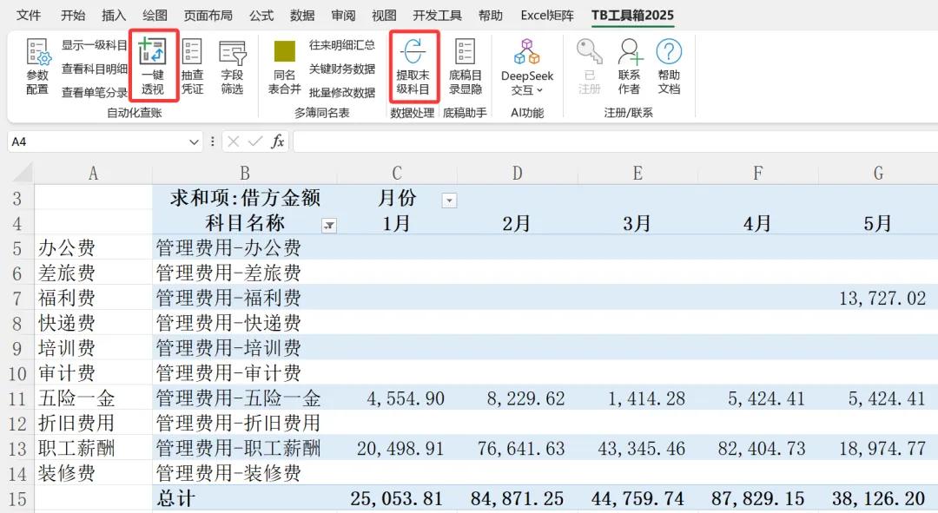Click cell 管理费用-装修费

click(x=245, y=474)
